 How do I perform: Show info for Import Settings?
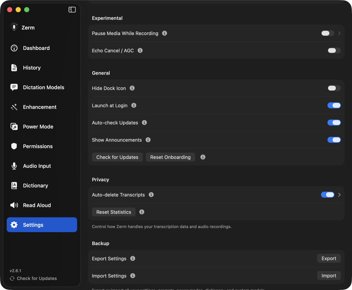coord(133,276)
